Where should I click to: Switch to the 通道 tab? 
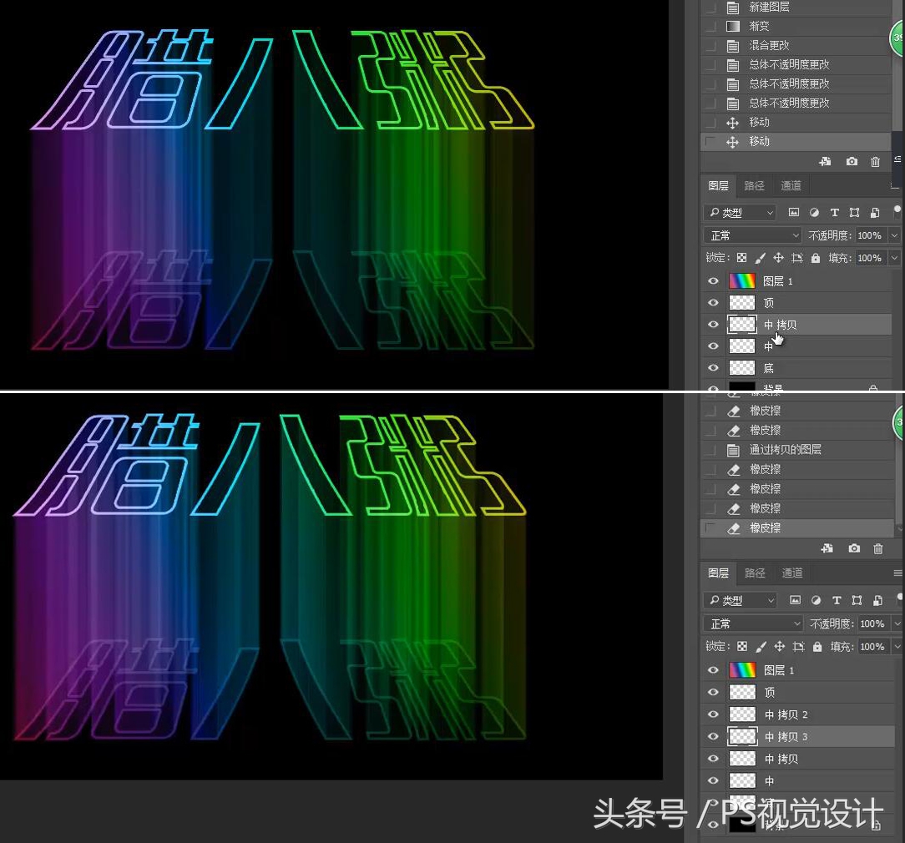(x=790, y=185)
